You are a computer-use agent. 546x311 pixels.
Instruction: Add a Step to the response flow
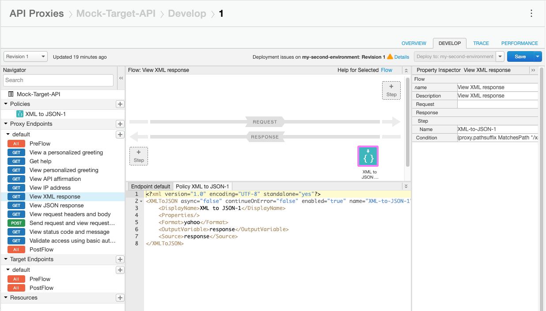(x=138, y=156)
